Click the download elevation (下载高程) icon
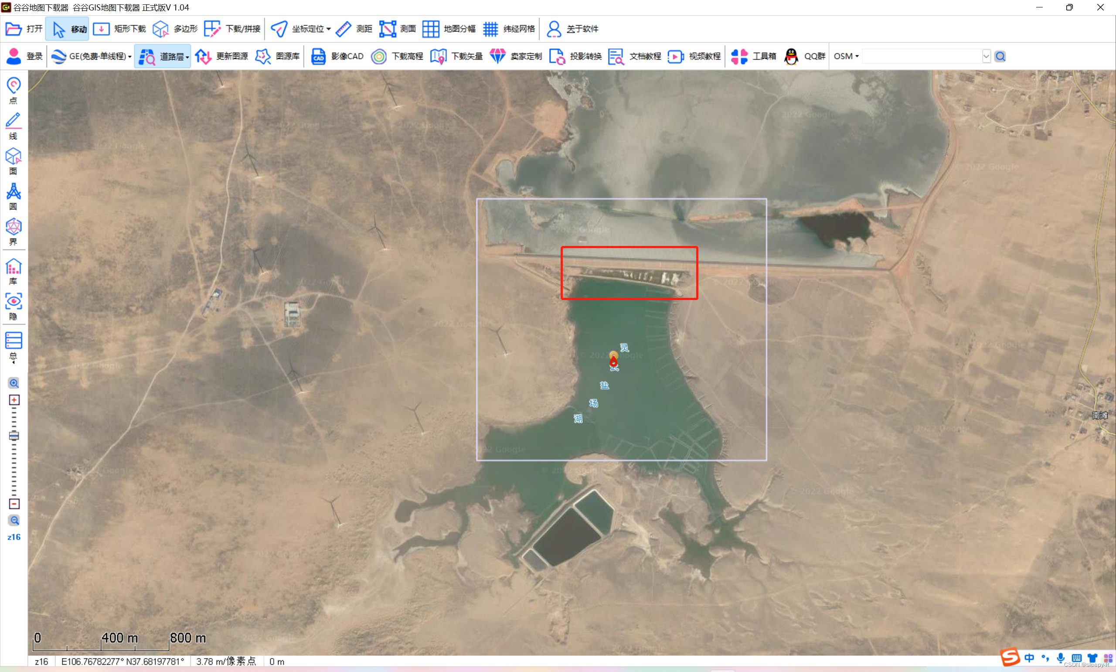The width and height of the screenshot is (1116, 672). tap(379, 57)
